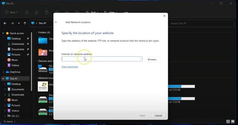Open the Sort menu in toolbar

[x=92, y=12]
